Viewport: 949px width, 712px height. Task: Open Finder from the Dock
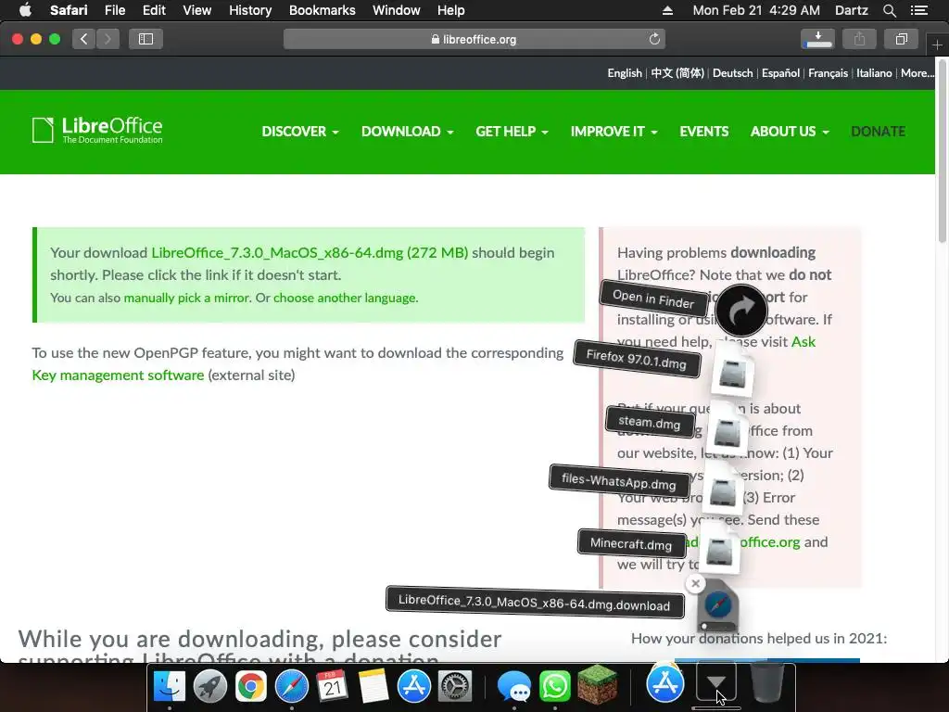click(169, 686)
